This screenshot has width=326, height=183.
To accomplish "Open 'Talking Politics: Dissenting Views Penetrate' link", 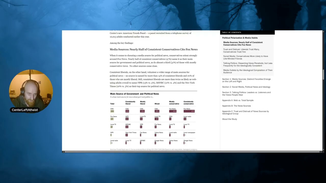I will coord(248,64).
